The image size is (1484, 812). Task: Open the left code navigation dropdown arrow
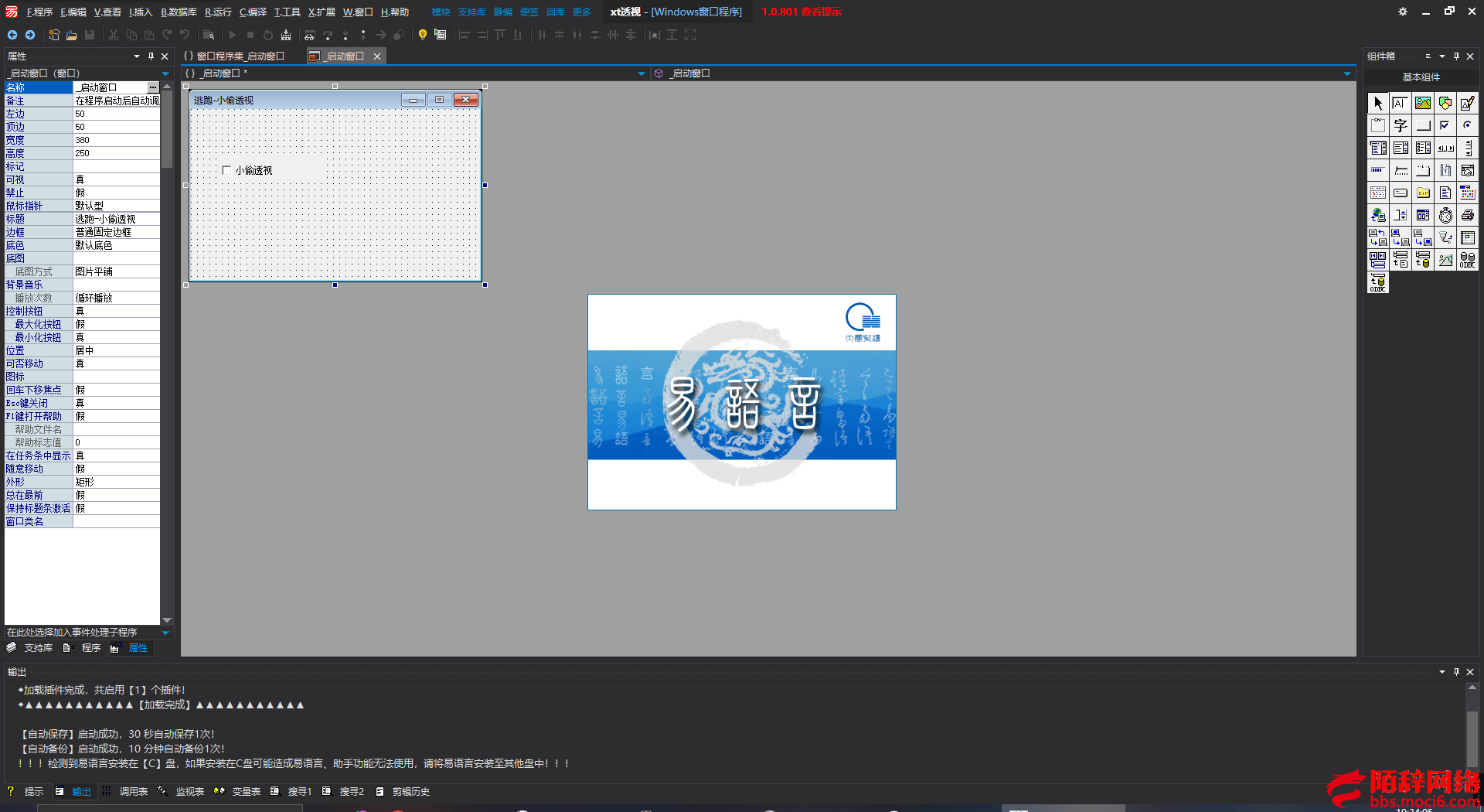point(642,73)
